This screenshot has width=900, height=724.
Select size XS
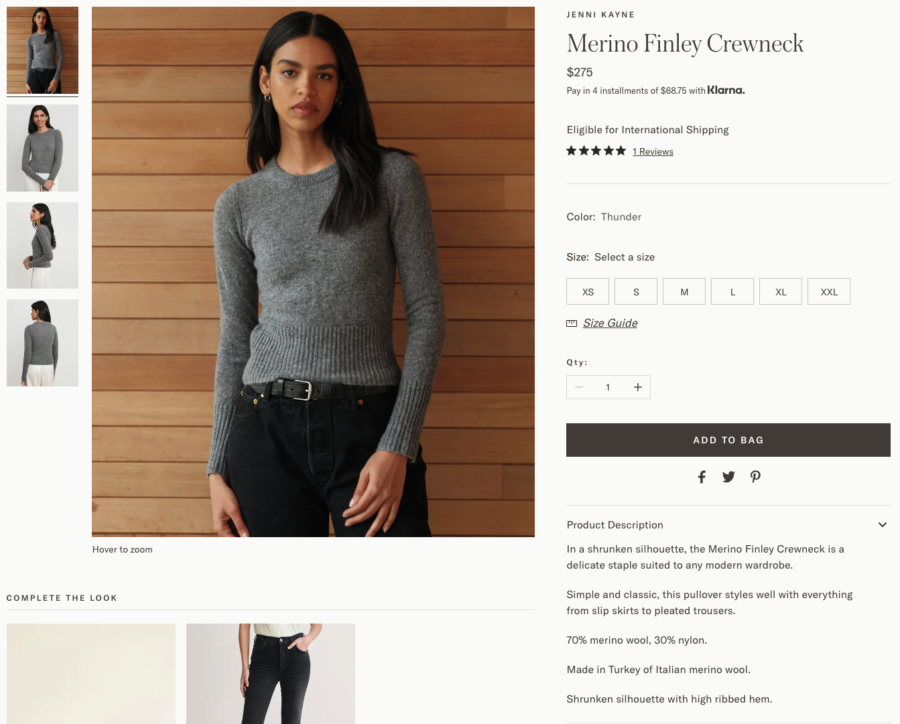coord(588,291)
